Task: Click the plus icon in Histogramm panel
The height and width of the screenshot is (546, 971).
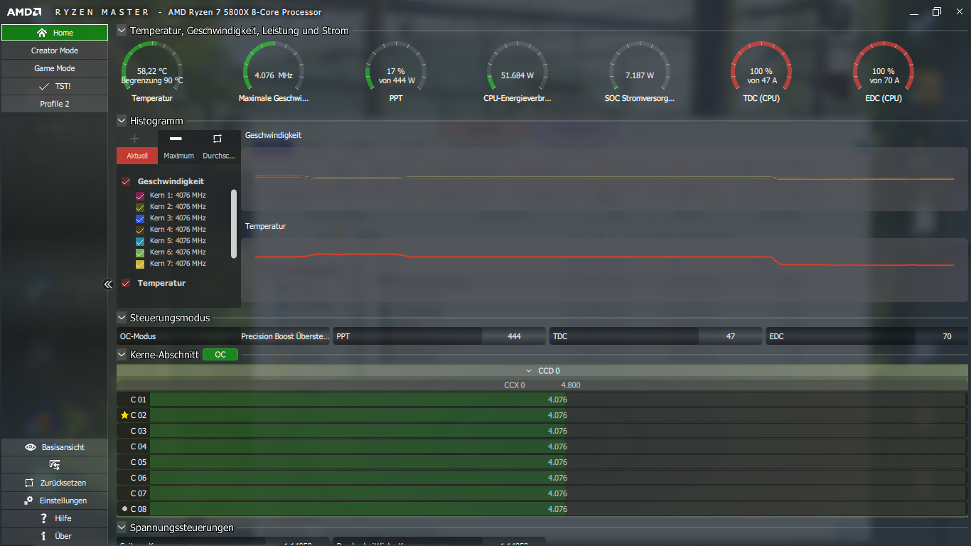Action: pyautogui.click(x=134, y=139)
